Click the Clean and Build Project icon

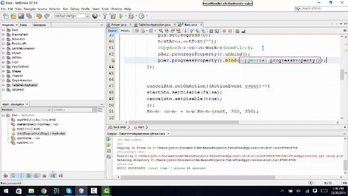(x=113, y=16)
